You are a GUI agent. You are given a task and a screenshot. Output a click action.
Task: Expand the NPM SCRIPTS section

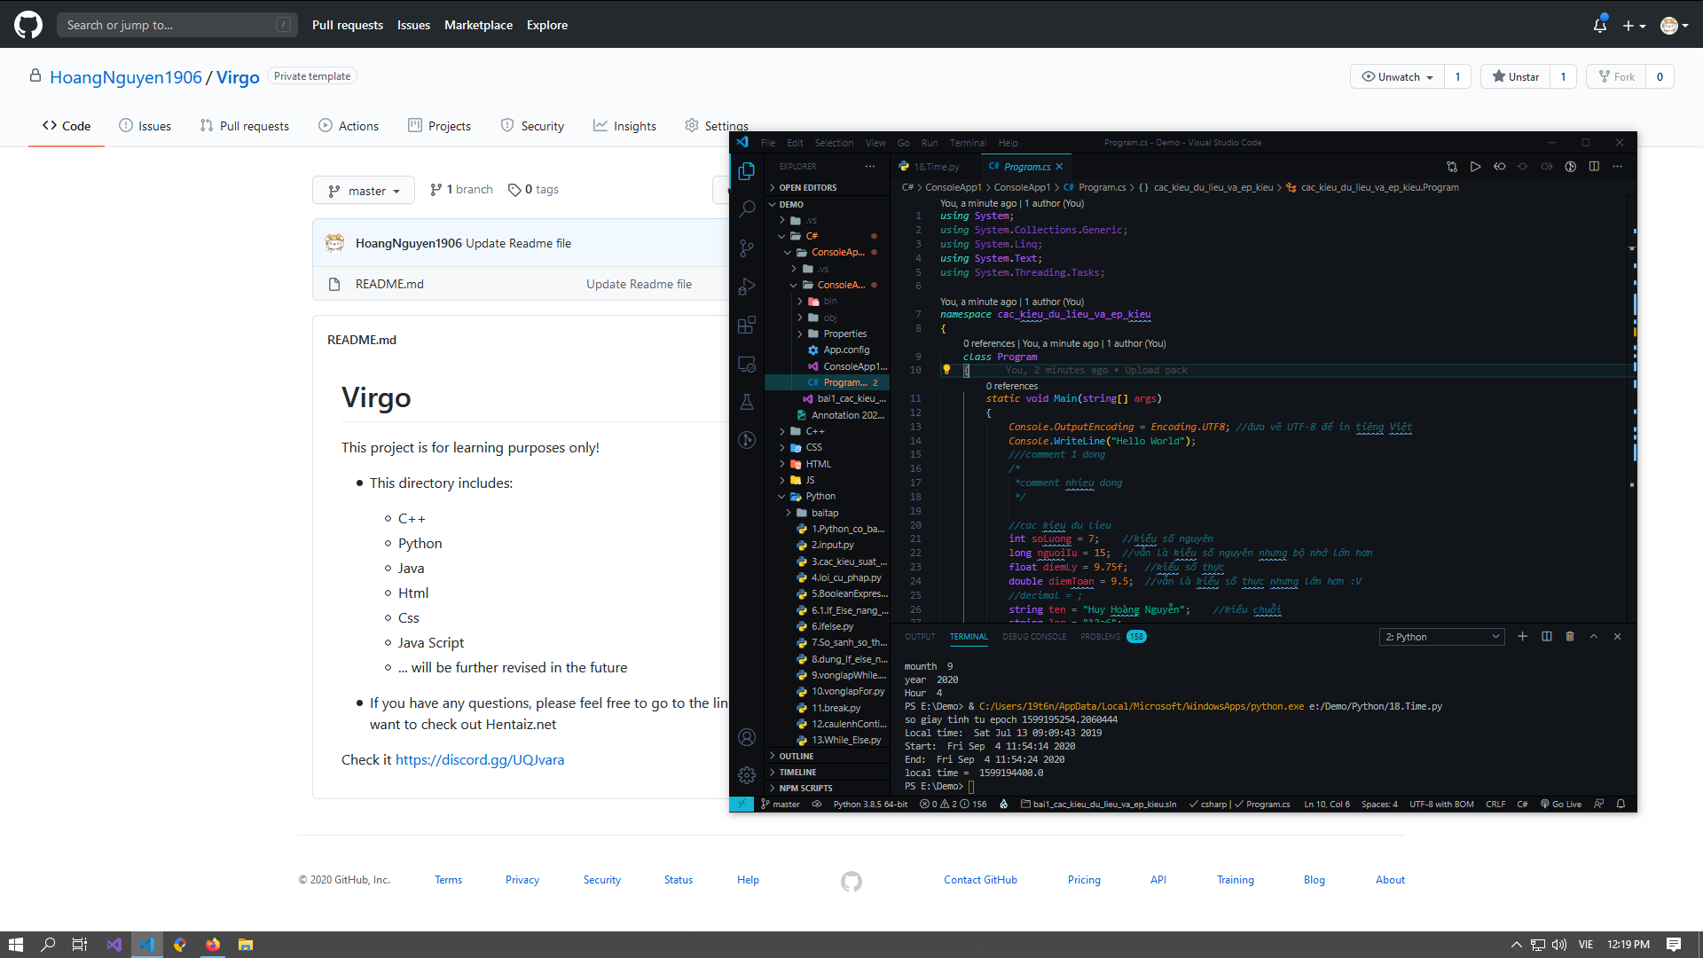click(x=805, y=788)
